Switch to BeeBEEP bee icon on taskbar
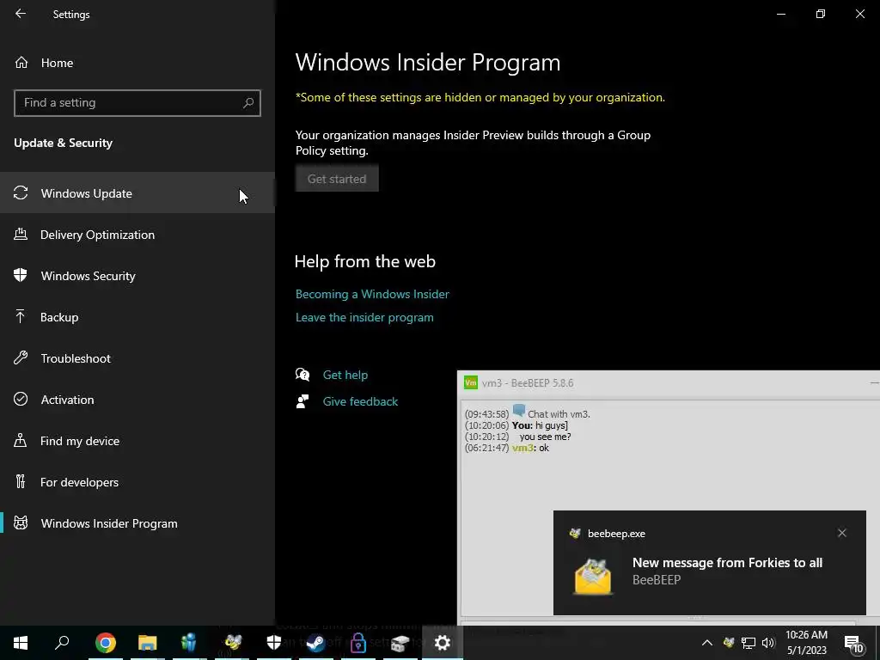 pos(232,643)
